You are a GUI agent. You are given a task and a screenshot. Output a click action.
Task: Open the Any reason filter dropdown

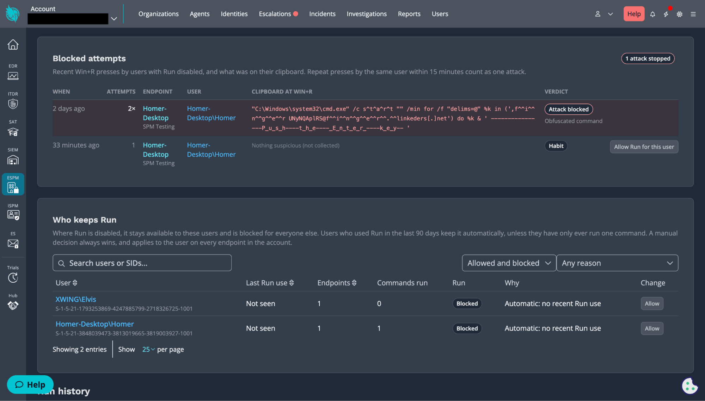tap(617, 263)
